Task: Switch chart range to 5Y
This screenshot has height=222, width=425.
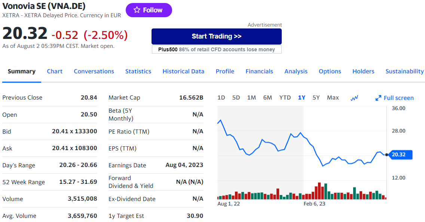Action: pyautogui.click(x=316, y=97)
